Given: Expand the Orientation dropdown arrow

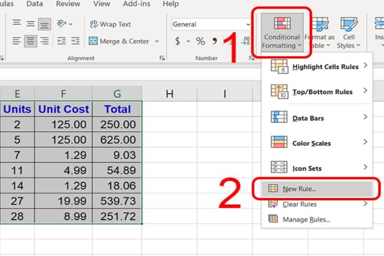Looking at the screenshot, I should click(71, 24).
